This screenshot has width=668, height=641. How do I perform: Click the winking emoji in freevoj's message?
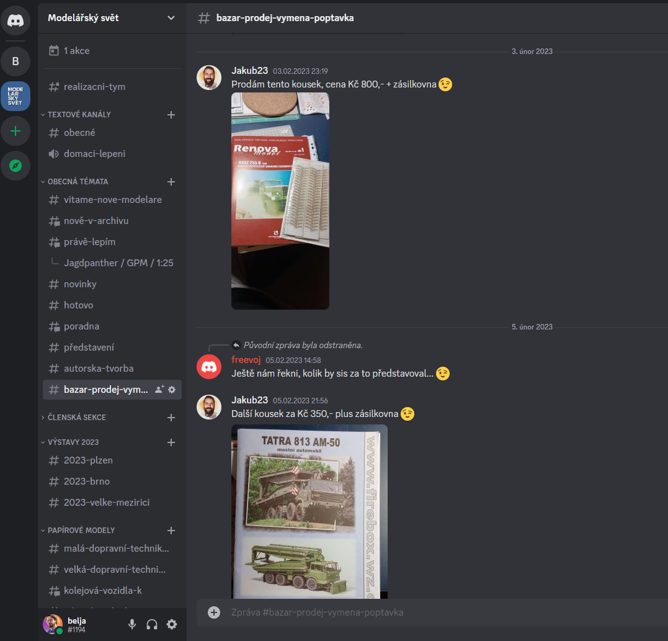443,374
